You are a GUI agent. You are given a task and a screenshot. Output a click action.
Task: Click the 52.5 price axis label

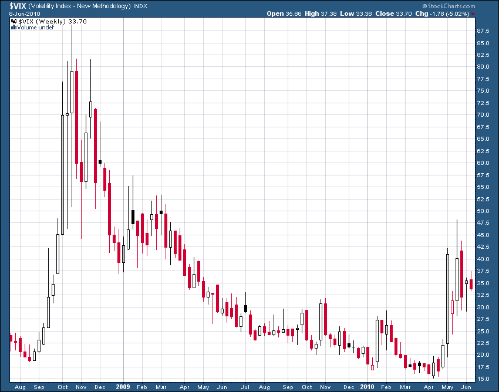coord(483,199)
